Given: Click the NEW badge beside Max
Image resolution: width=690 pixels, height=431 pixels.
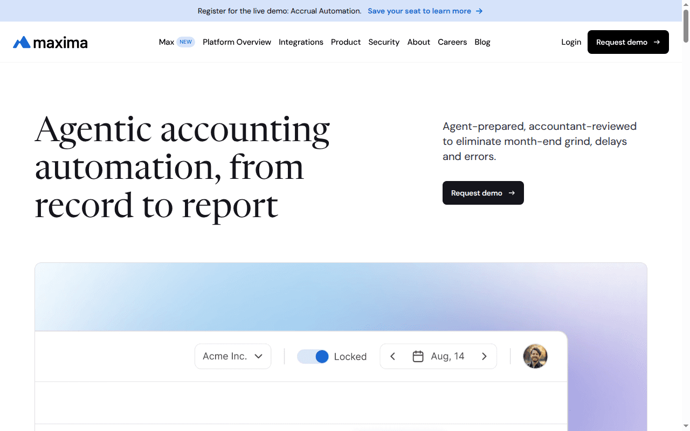Looking at the screenshot, I should click(x=185, y=42).
